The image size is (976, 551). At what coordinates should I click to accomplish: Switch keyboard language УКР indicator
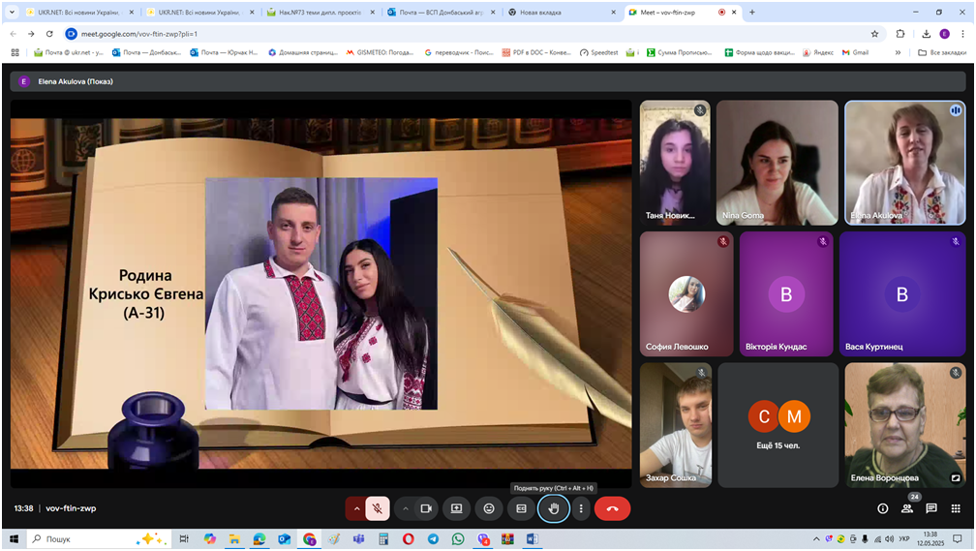coord(904,539)
